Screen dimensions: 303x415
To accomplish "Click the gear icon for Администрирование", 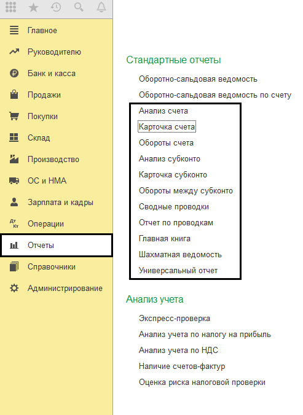I will pyautogui.click(x=14, y=288).
